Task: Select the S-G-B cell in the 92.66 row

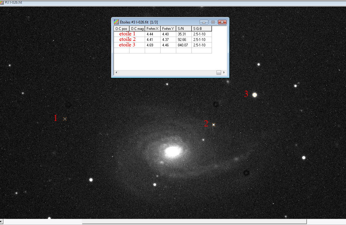Action: (202, 40)
